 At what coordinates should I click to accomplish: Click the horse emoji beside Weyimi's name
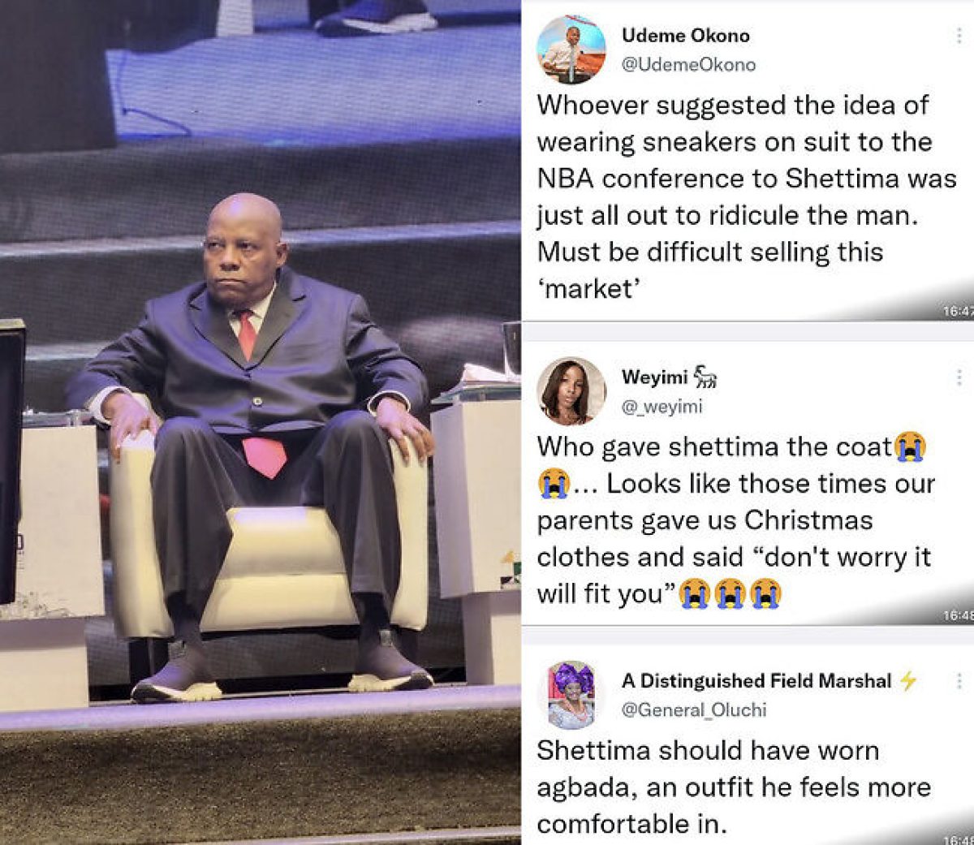pos(705,377)
